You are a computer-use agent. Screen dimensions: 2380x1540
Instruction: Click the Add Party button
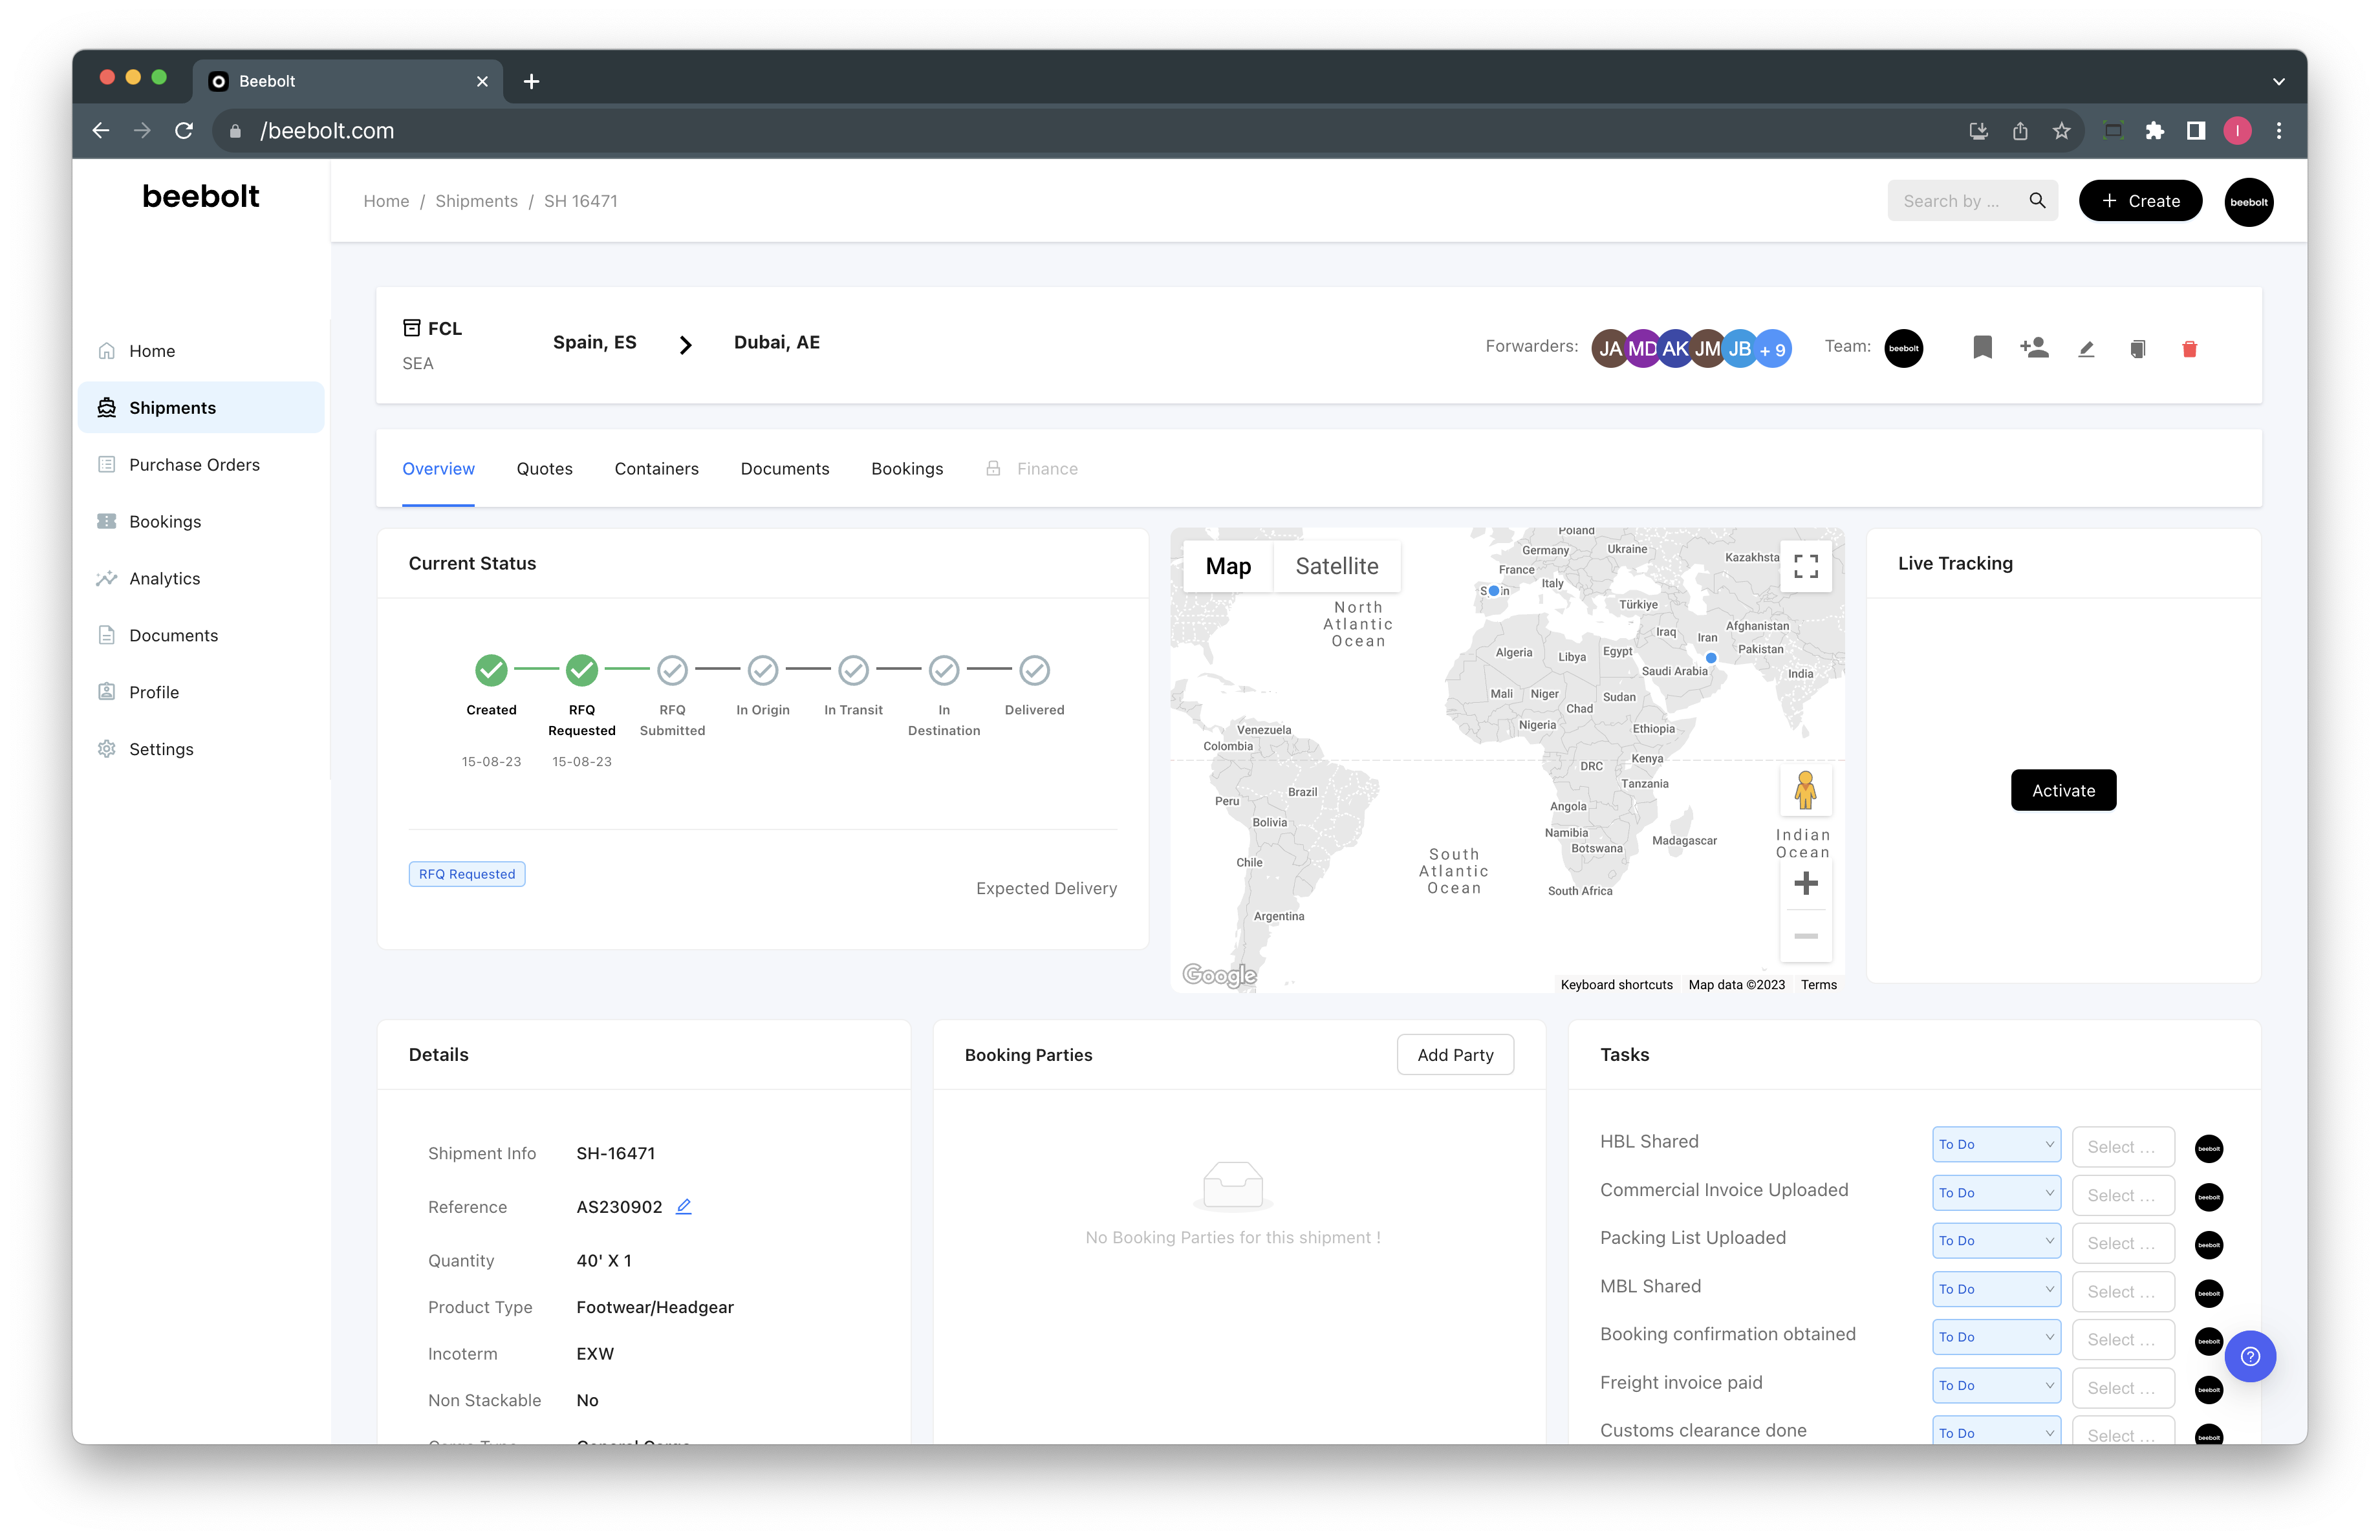pos(1454,1054)
